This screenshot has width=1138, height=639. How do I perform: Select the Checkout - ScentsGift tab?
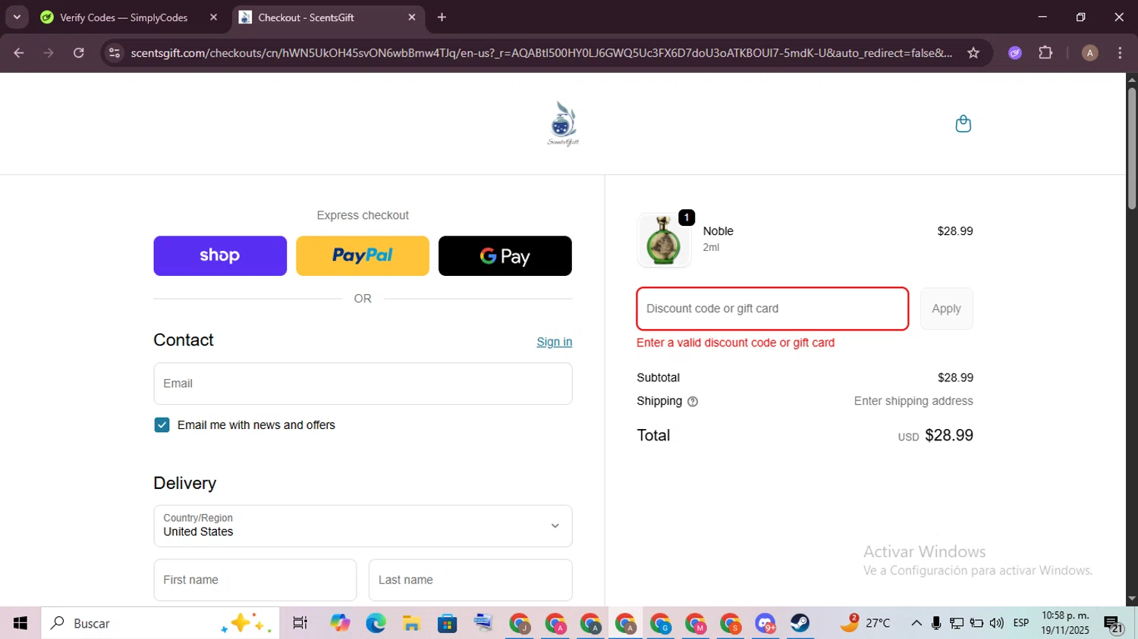[329, 17]
